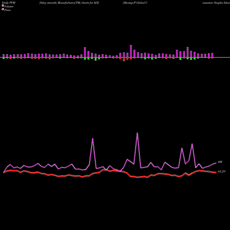Click the '0M' volume line end label
230x230 pixels.
point(220,162)
